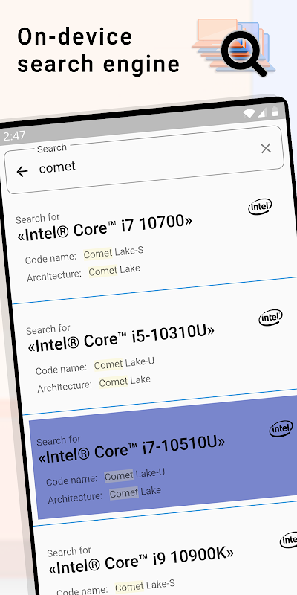
Task: Tap the Wi-Fi status icon
Action: click(x=249, y=113)
